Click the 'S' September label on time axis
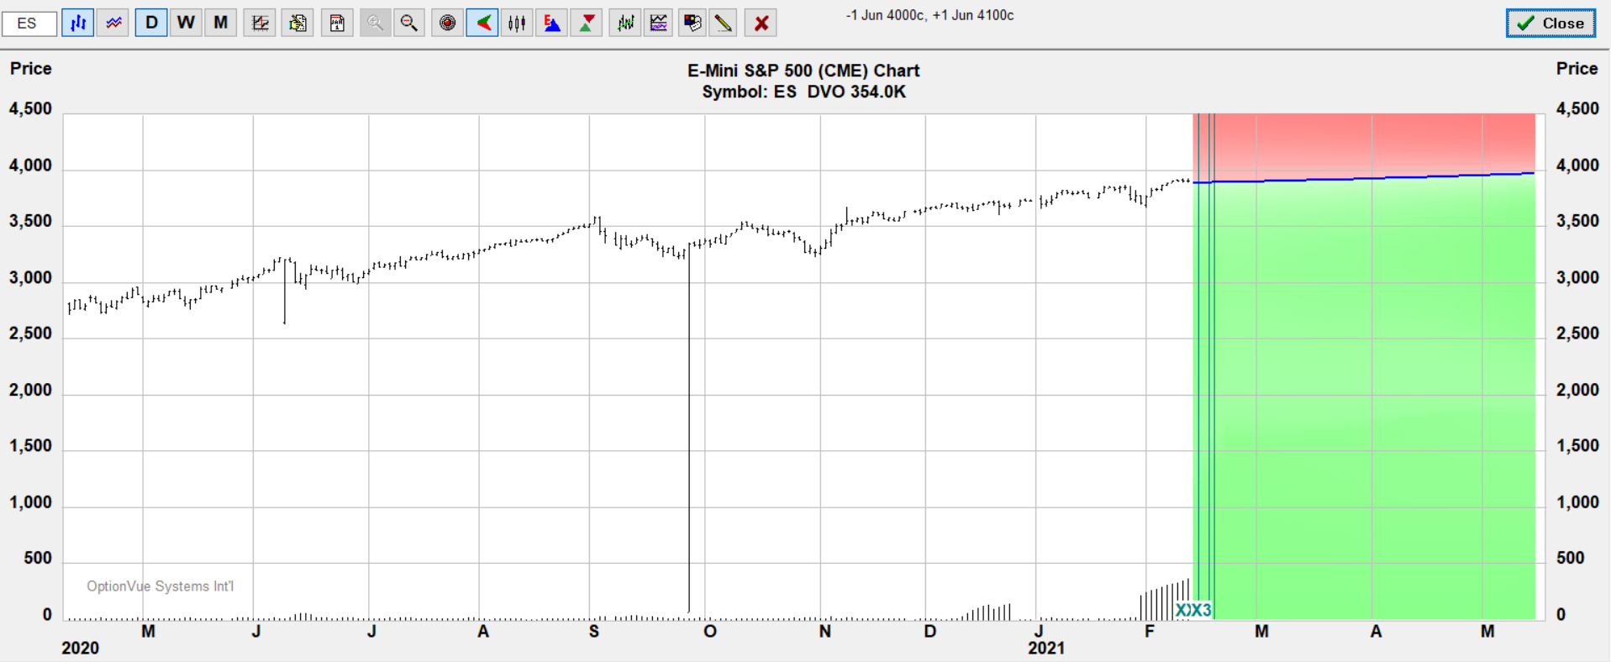 pyautogui.click(x=594, y=631)
